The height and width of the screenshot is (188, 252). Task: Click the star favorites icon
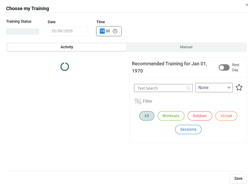[x=239, y=87]
